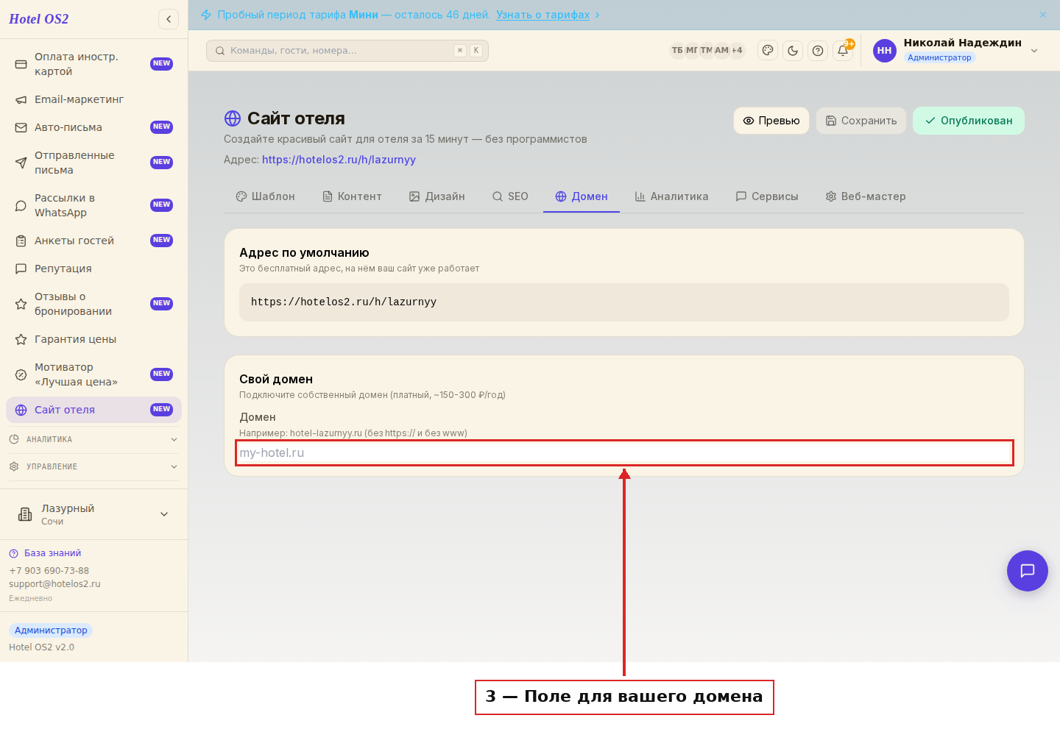Open the hotelos2.ru/h/lazurnyy address link

339,160
